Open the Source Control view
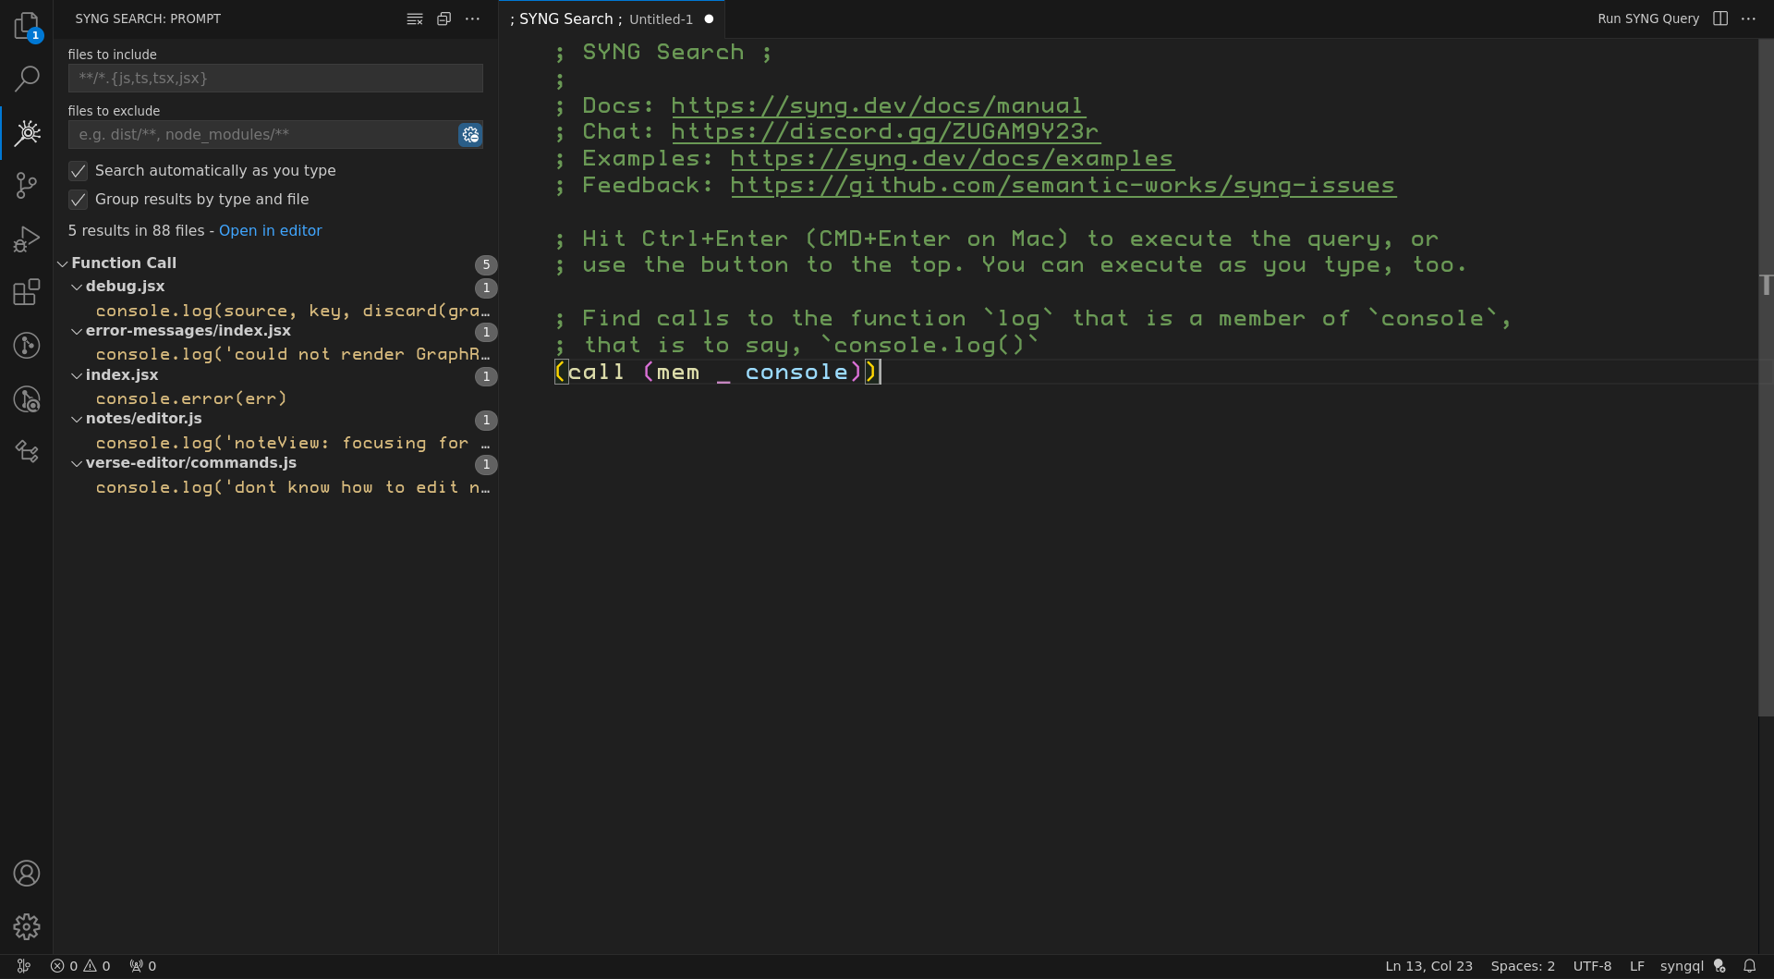 (27, 185)
